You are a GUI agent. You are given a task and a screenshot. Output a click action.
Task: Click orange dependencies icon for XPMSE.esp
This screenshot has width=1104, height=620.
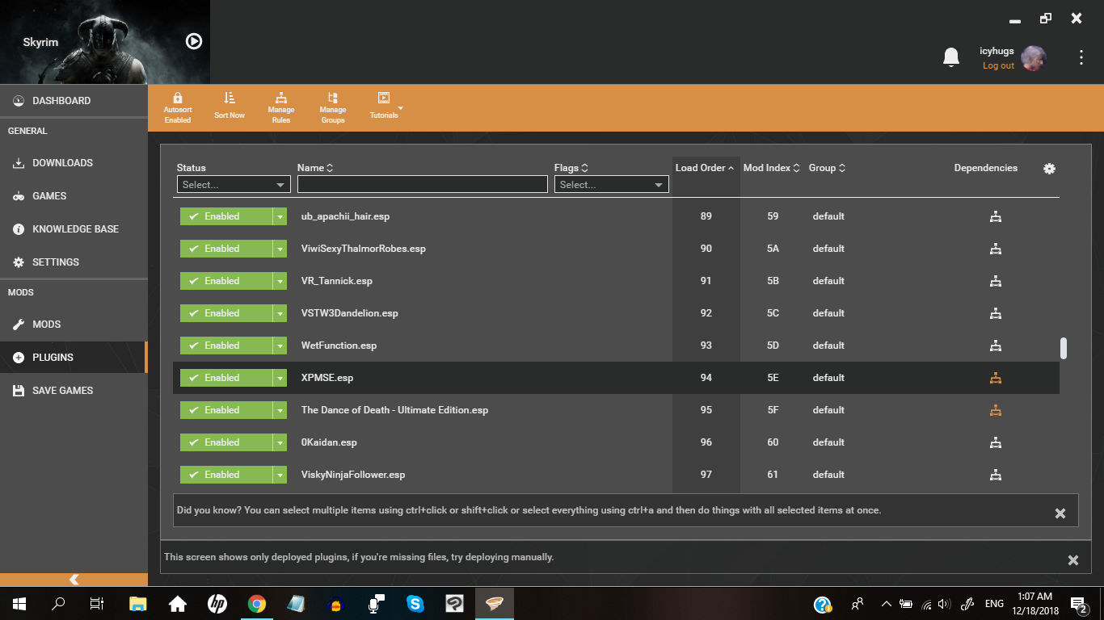pos(996,378)
